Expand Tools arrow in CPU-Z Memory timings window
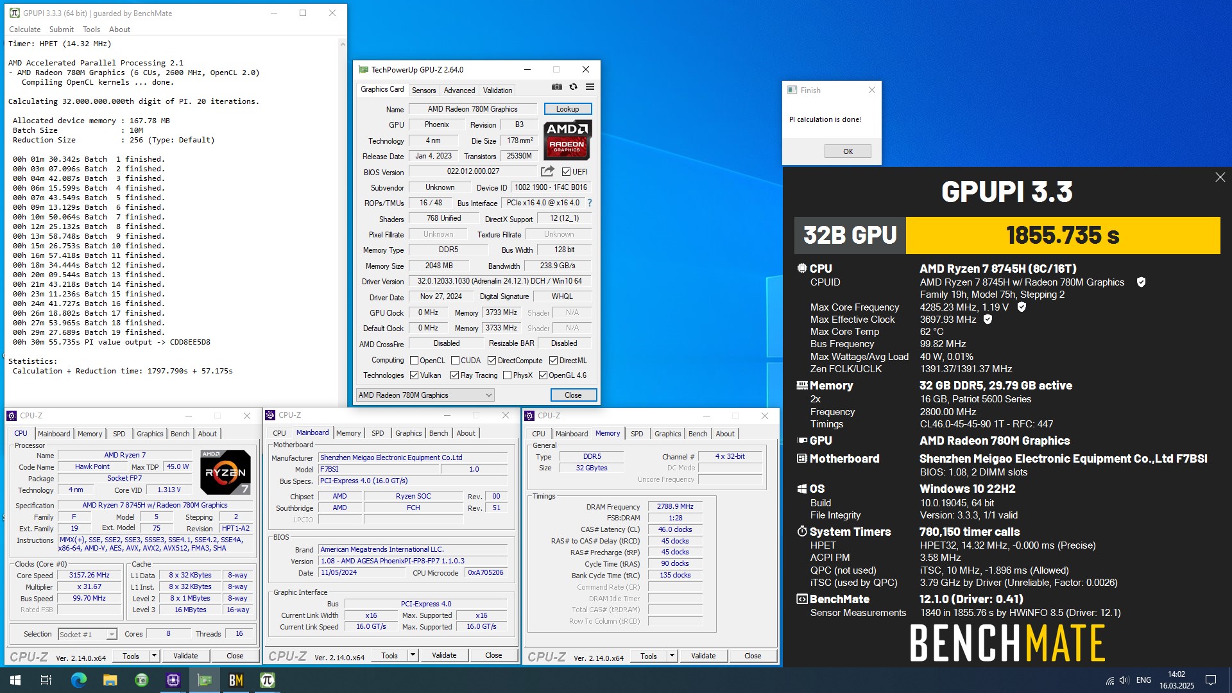The height and width of the screenshot is (693, 1232). pyautogui.click(x=672, y=656)
